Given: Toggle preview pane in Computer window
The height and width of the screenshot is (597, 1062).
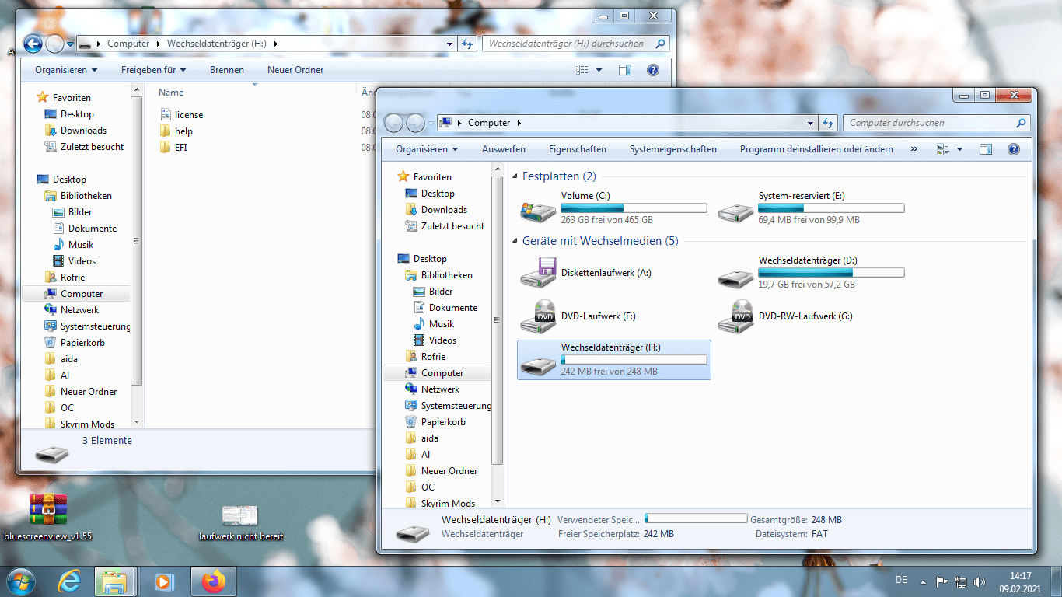Looking at the screenshot, I should click(x=986, y=149).
